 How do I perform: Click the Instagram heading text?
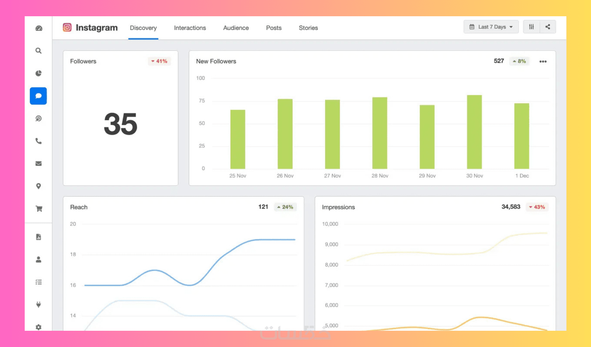coord(97,28)
